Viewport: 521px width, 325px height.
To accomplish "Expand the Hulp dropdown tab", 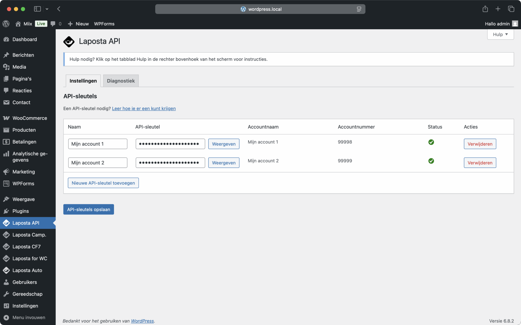I will [x=500, y=34].
